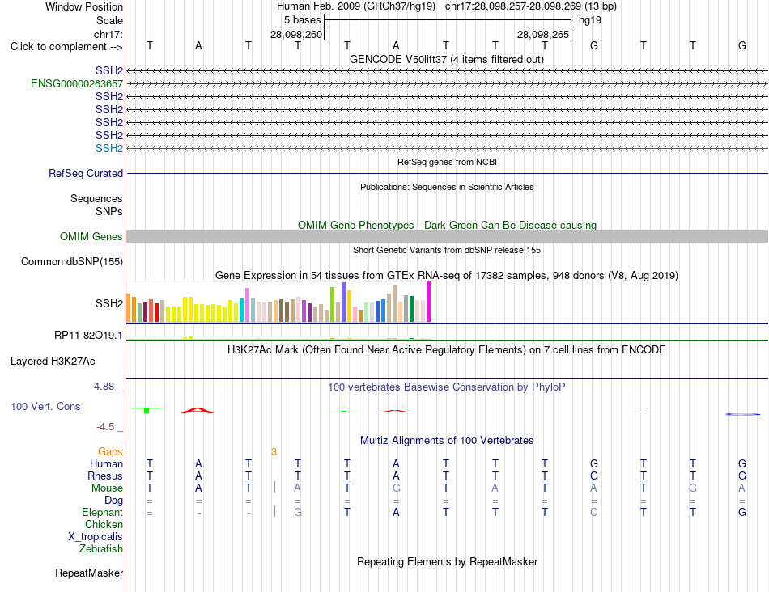Viewport: 769px width, 592px height.
Task: Click the Scale track label
Action: tap(109, 20)
